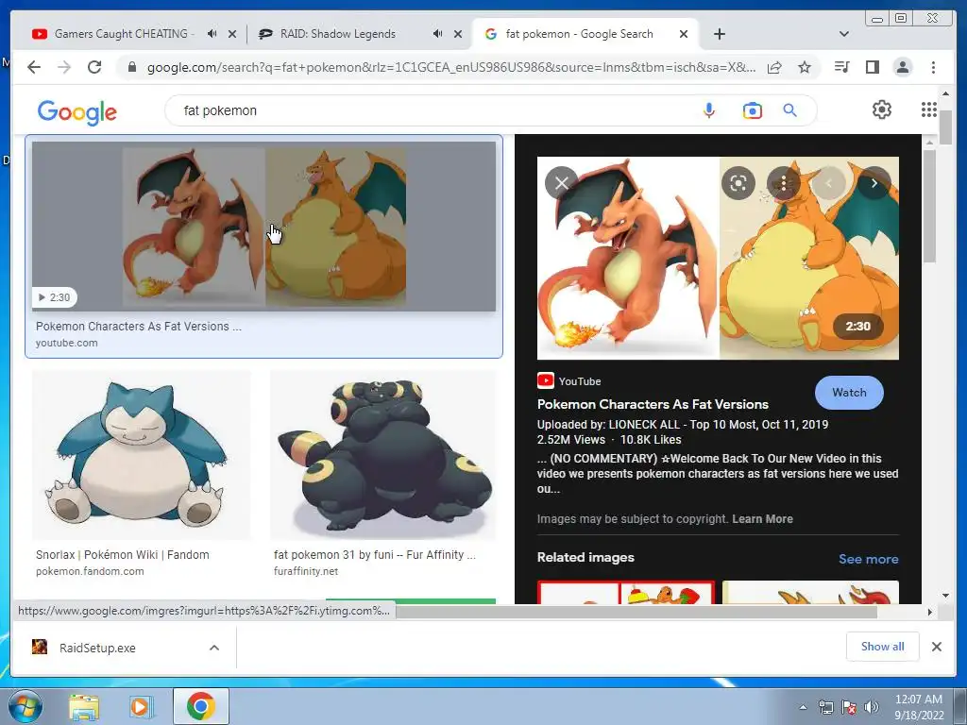Image resolution: width=967 pixels, height=725 pixels.
Task: Open Windows Explorer from taskbar
Action: click(x=84, y=706)
